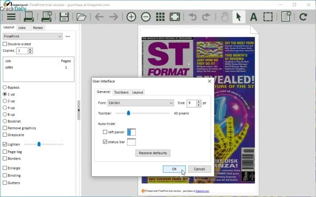Enable the left panel auto-hide checkbox
Viewport: 316px width, 197px height.
point(105,132)
